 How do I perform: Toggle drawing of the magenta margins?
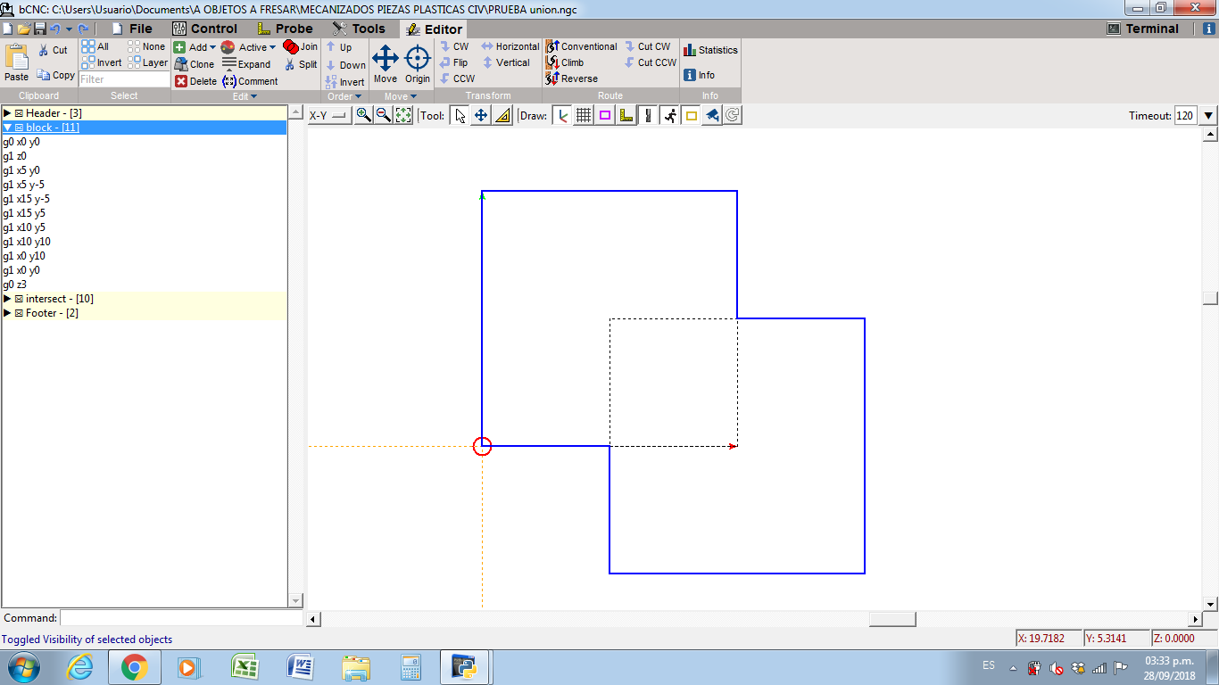pyautogui.click(x=604, y=115)
